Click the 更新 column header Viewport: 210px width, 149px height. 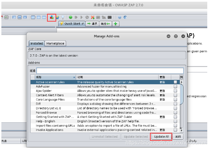[x=165, y=77]
